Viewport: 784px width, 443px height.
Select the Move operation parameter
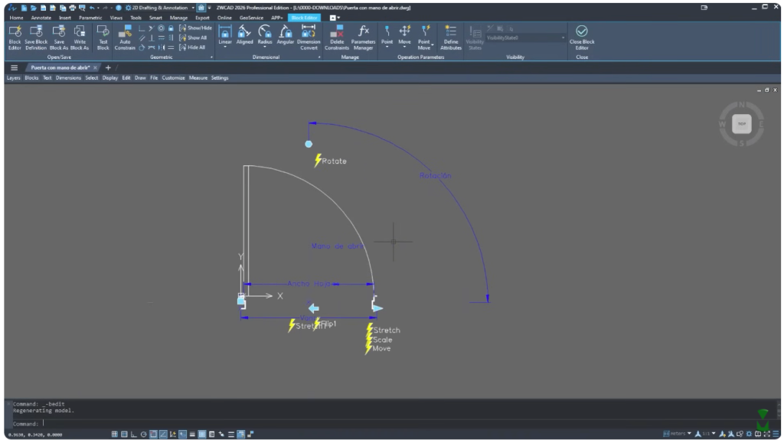pyautogui.click(x=404, y=35)
